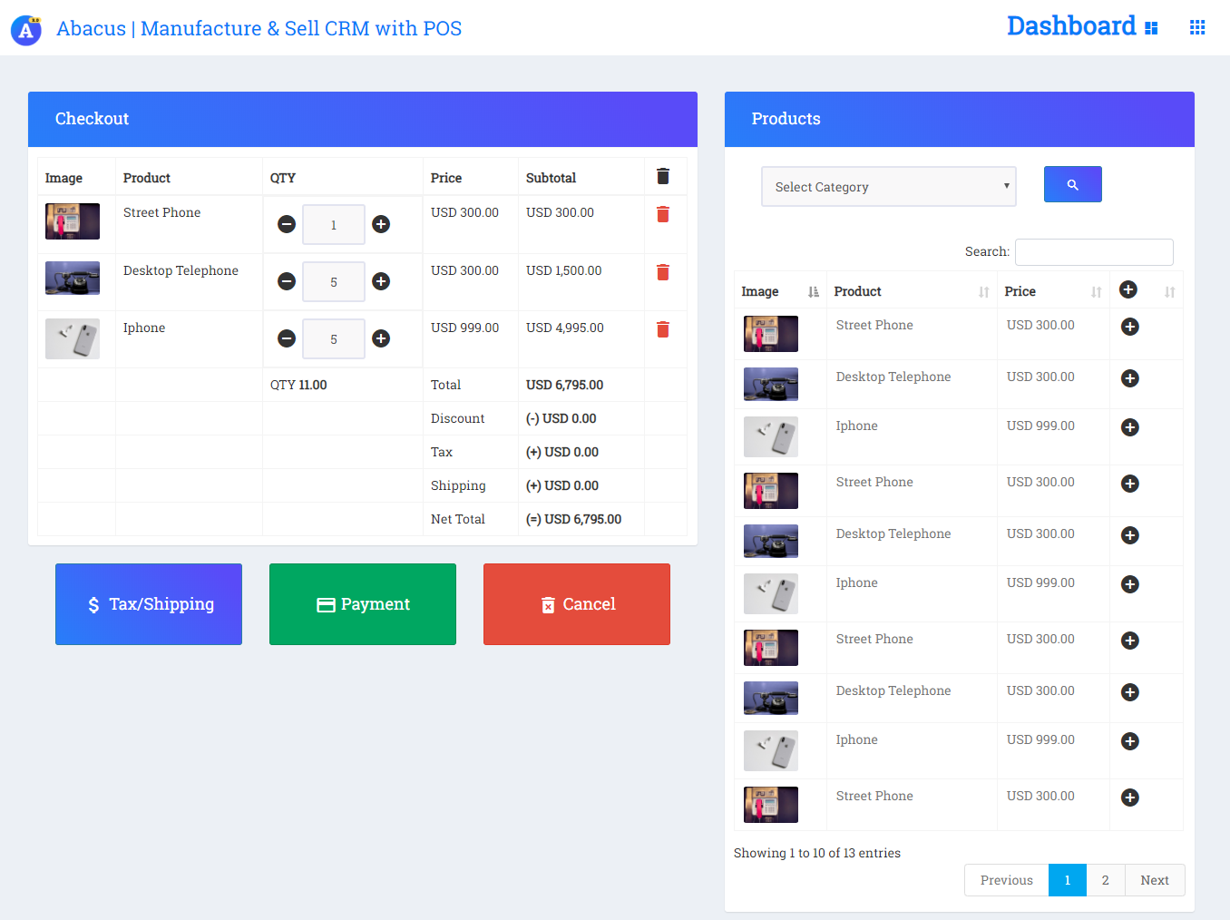Click the trash icon in the checkout table header
1230x920 pixels.
[x=663, y=176]
